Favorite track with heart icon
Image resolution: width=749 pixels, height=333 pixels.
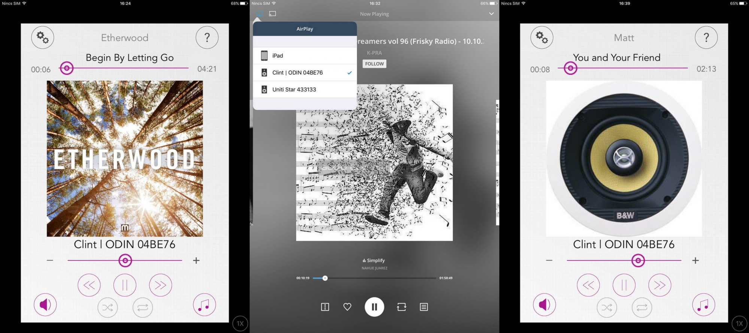click(348, 307)
